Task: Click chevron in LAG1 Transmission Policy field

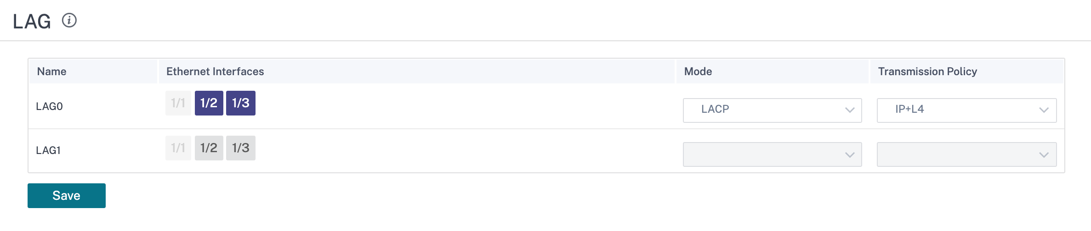Action: (1044, 155)
